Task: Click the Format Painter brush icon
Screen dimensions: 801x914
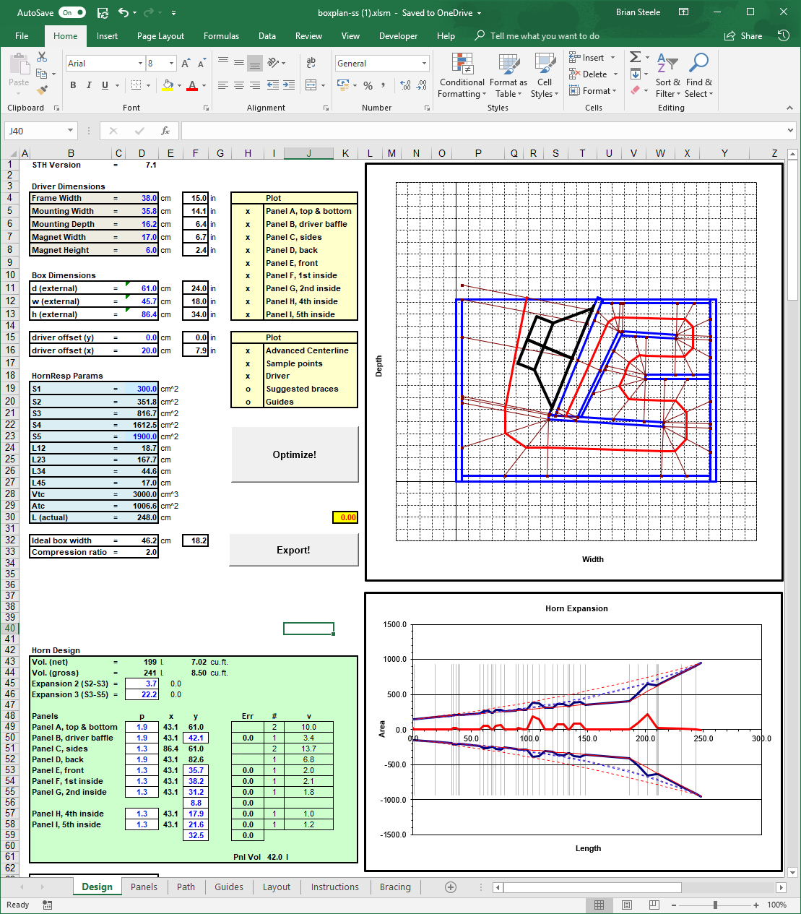Action: [x=42, y=90]
